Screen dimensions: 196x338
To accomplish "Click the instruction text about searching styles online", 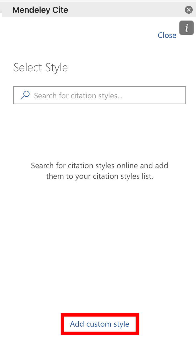I will click(99, 171).
